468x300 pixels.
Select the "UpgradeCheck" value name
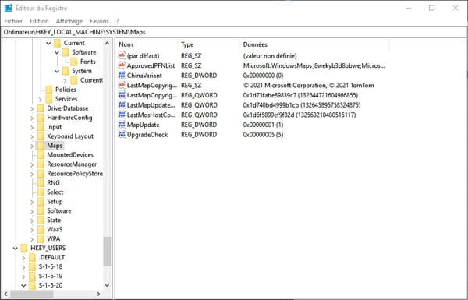pyautogui.click(x=147, y=135)
